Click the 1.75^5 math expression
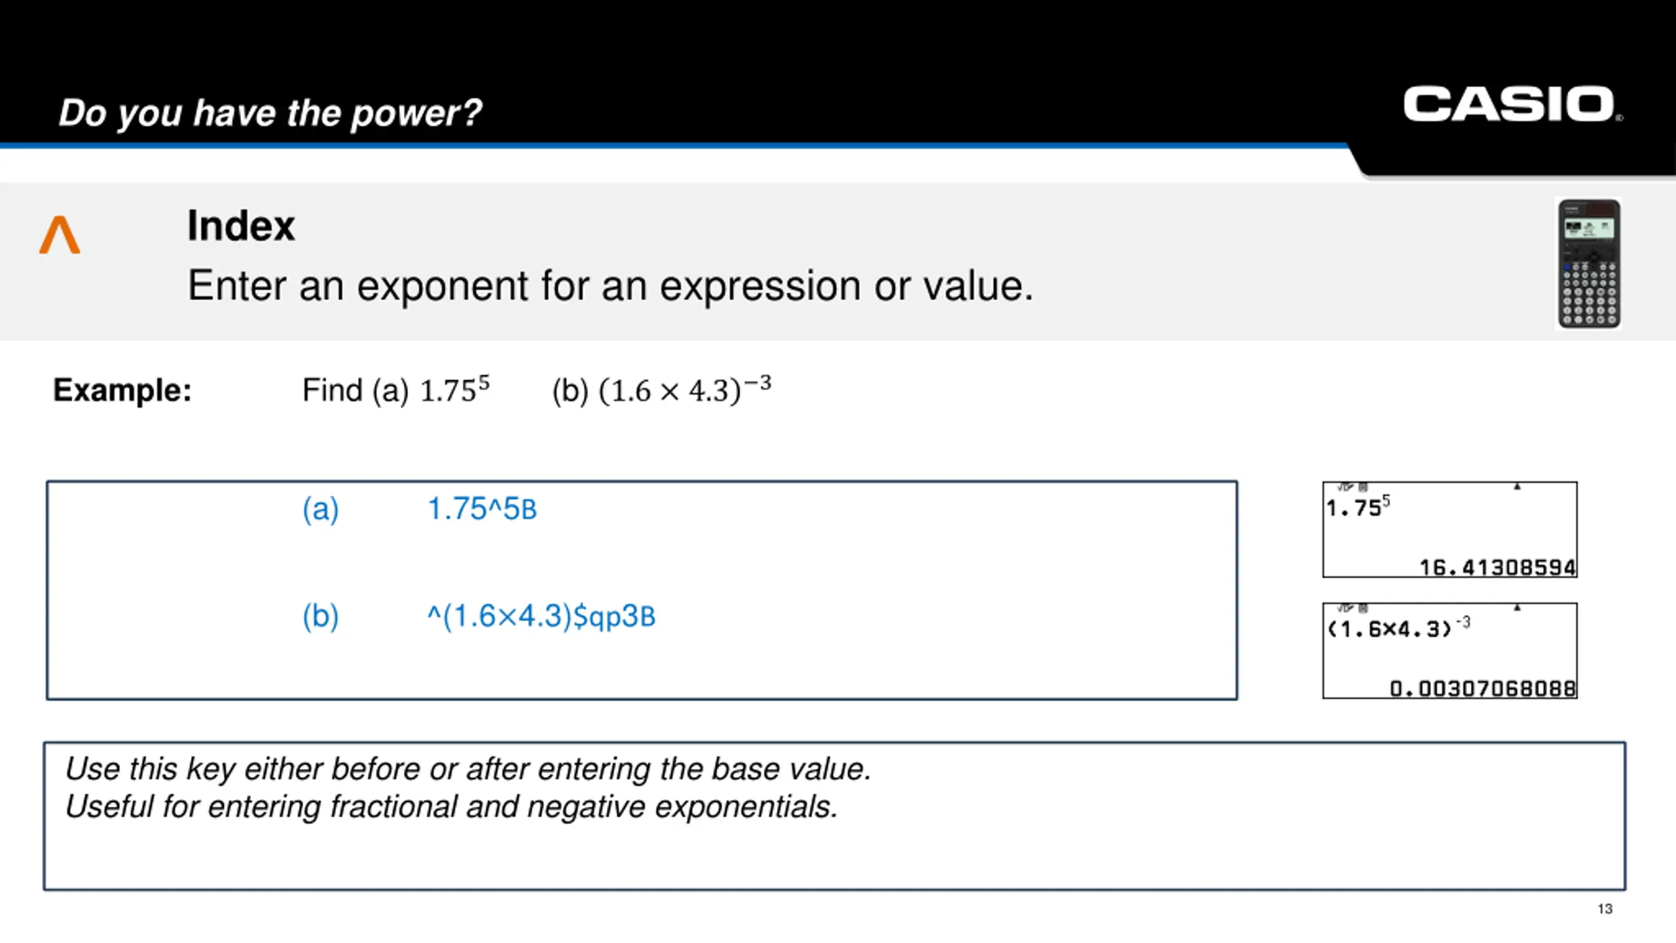Viewport: 1676px width, 943px height. click(x=455, y=390)
